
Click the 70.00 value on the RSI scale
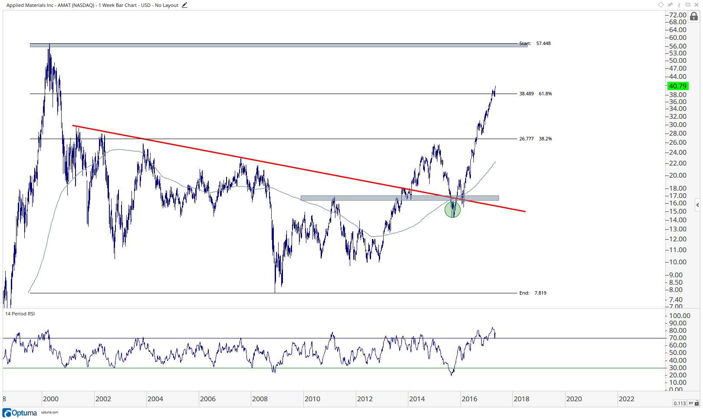pos(678,338)
